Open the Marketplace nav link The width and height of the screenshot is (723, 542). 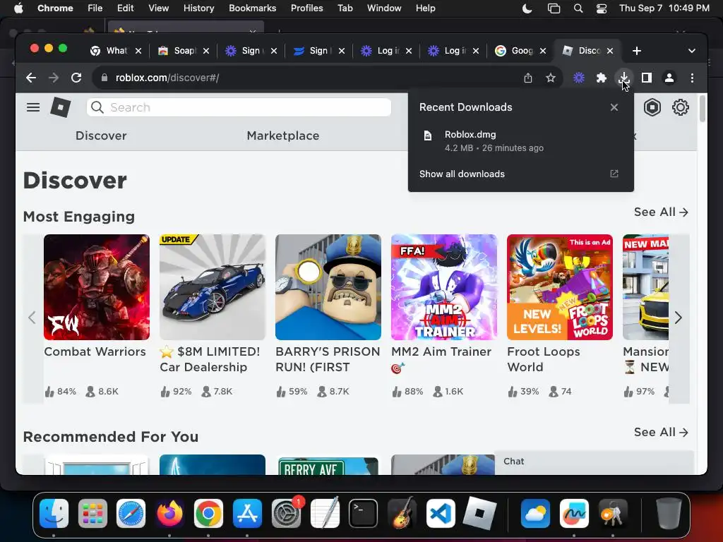click(x=282, y=135)
